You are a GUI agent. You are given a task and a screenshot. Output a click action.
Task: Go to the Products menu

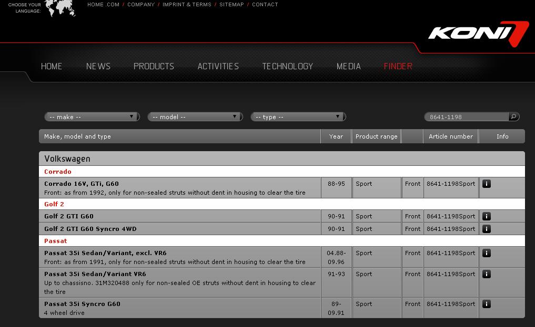tap(154, 66)
